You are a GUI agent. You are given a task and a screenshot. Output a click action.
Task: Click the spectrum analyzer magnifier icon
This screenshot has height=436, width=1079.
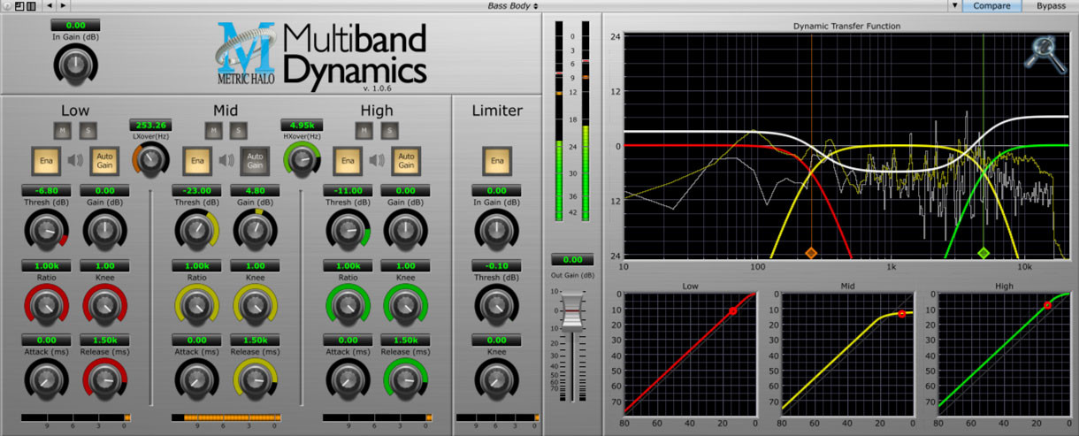[x=1046, y=53]
